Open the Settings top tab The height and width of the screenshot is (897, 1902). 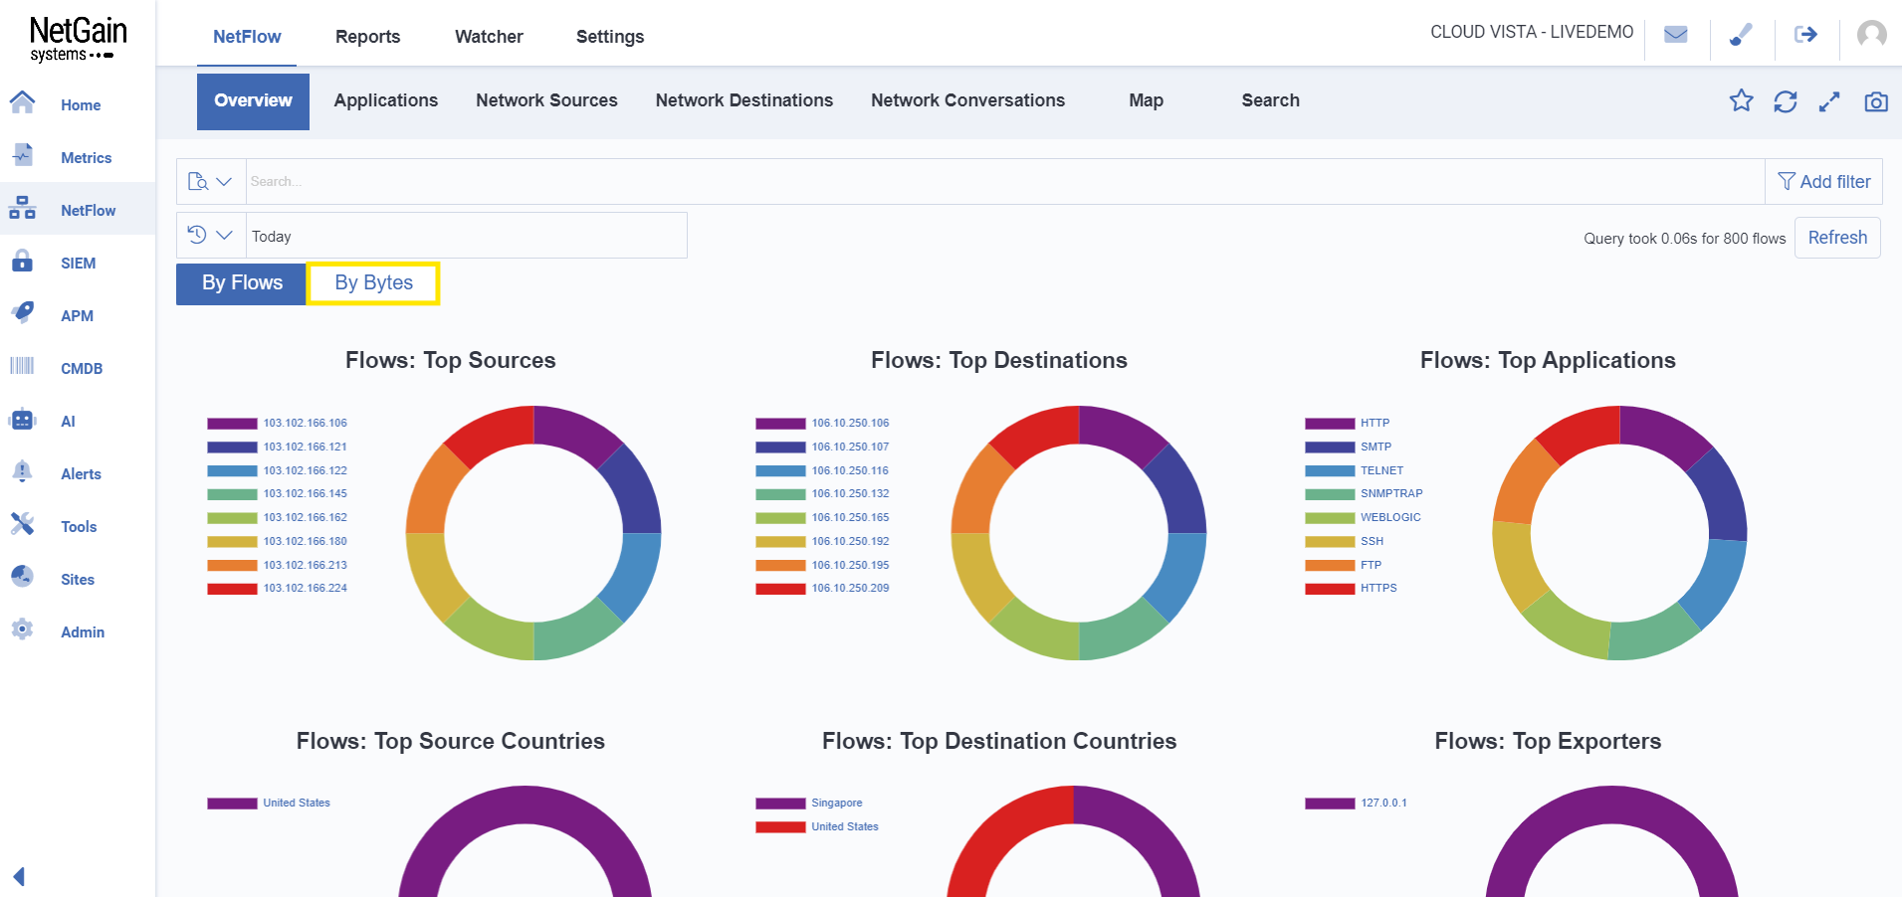610,37
